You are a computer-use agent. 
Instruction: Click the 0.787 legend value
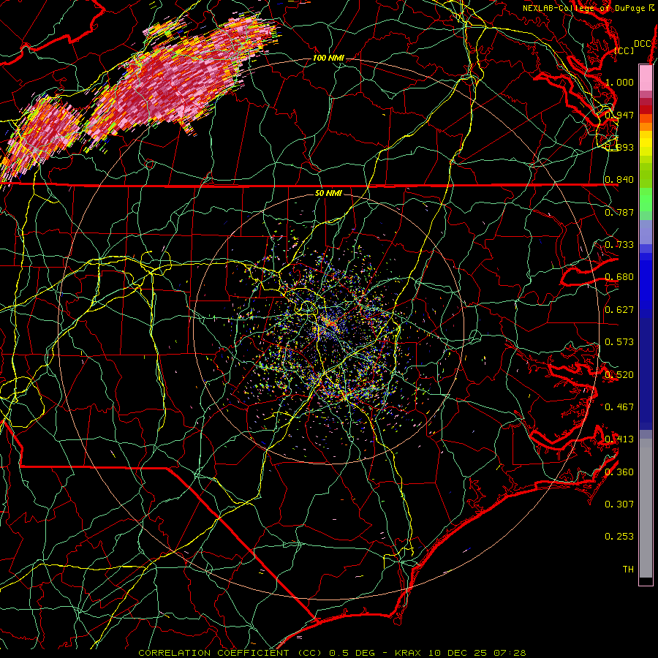pos(619,212)
